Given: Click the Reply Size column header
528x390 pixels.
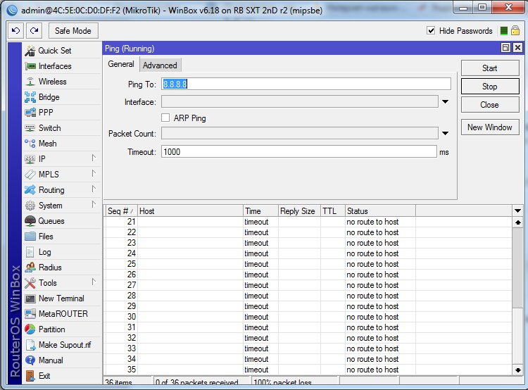Looking at the screenshot, I should point(298,211).
